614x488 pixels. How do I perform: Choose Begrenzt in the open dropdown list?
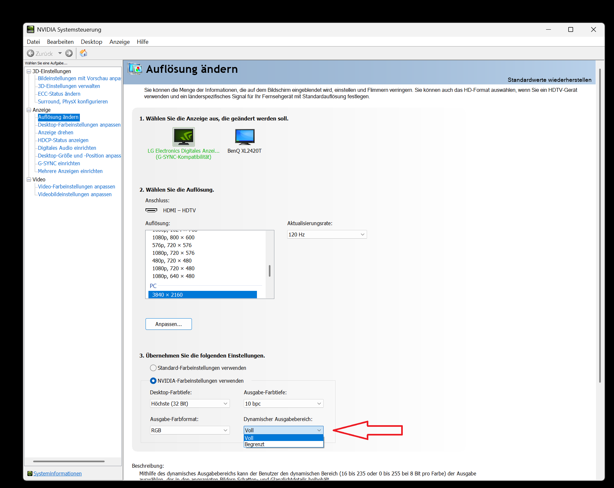[283, 444]
